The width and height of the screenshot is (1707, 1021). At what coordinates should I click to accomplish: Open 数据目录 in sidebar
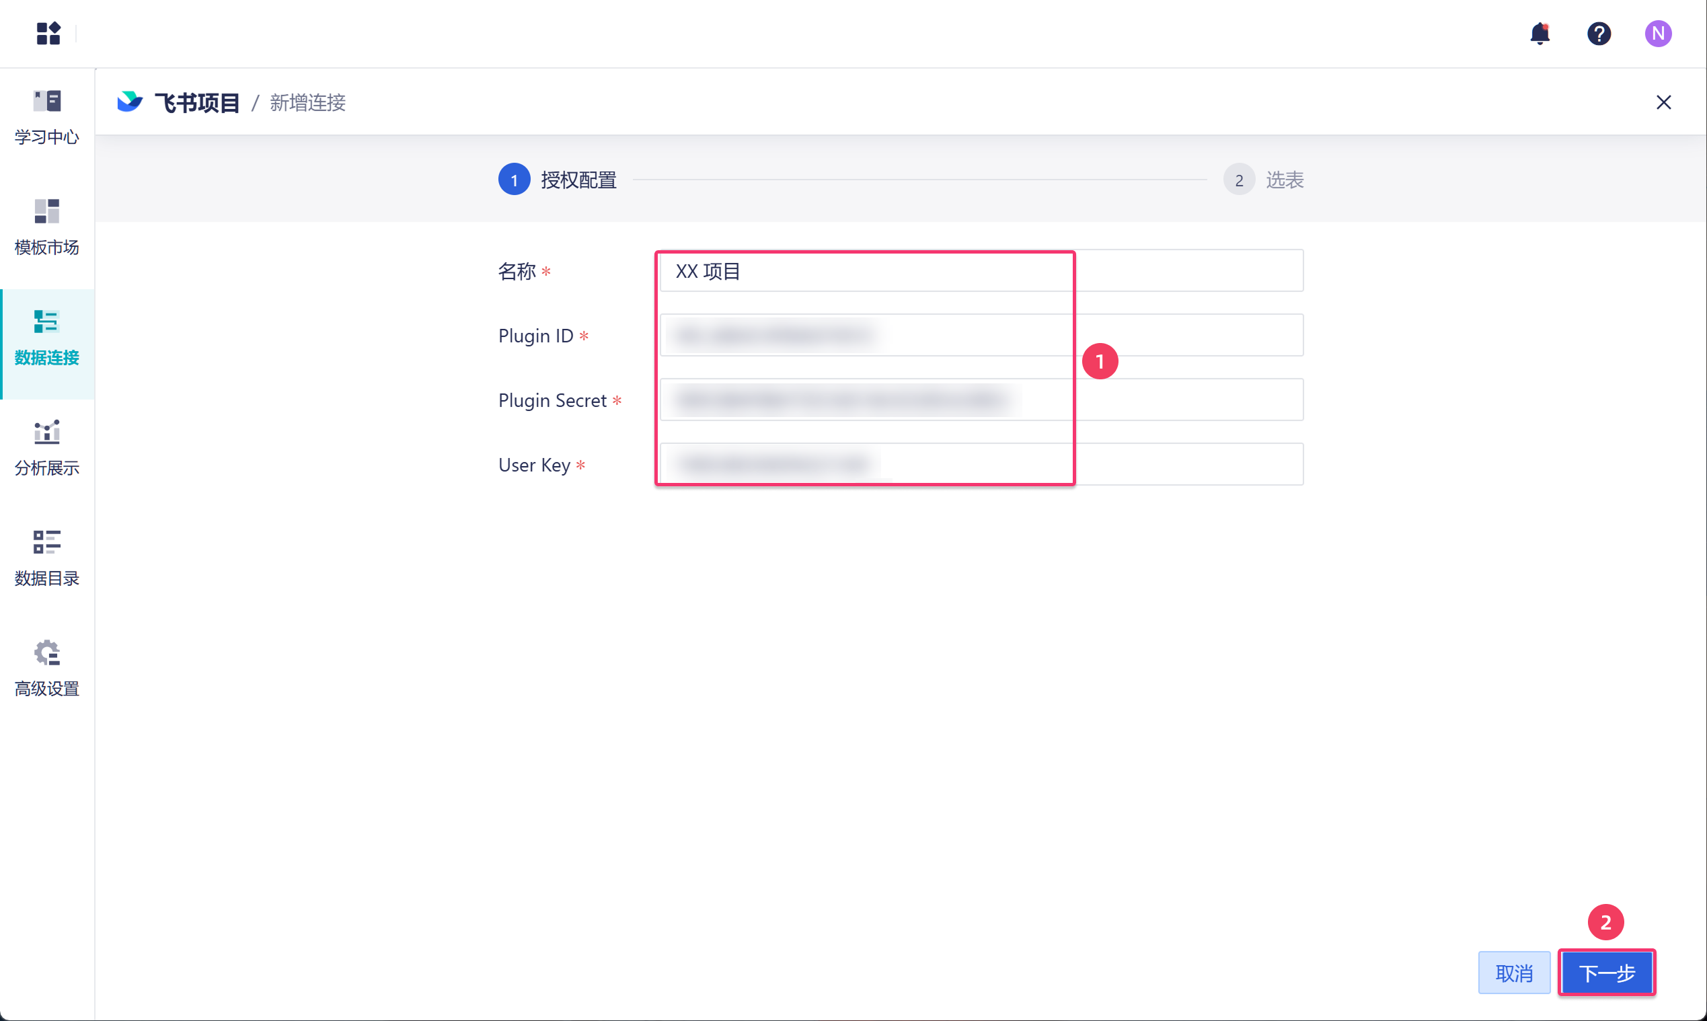pos(47,558)
